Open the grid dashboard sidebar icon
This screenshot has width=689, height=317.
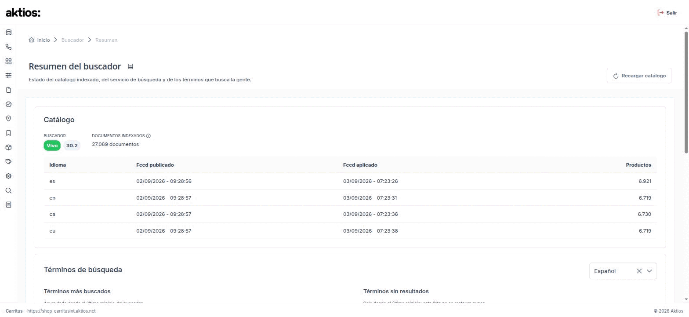8,61
